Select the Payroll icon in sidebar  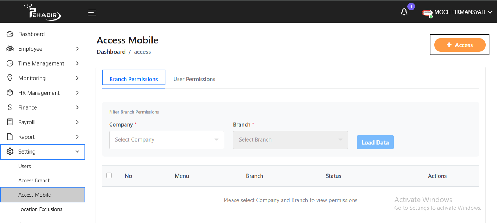tap(10, 122)
